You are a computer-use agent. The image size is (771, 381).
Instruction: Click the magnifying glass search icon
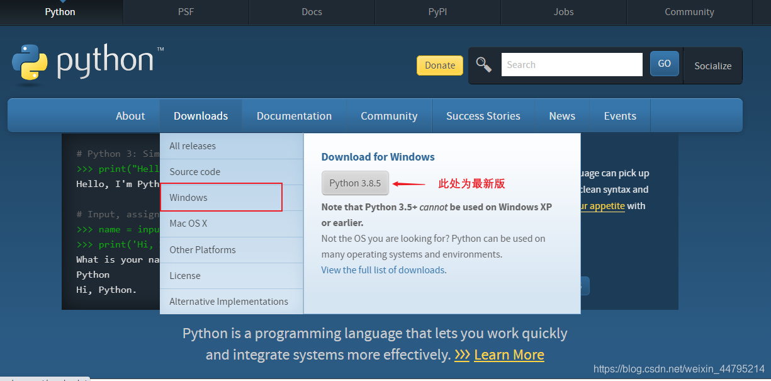[x=484, y=65]
